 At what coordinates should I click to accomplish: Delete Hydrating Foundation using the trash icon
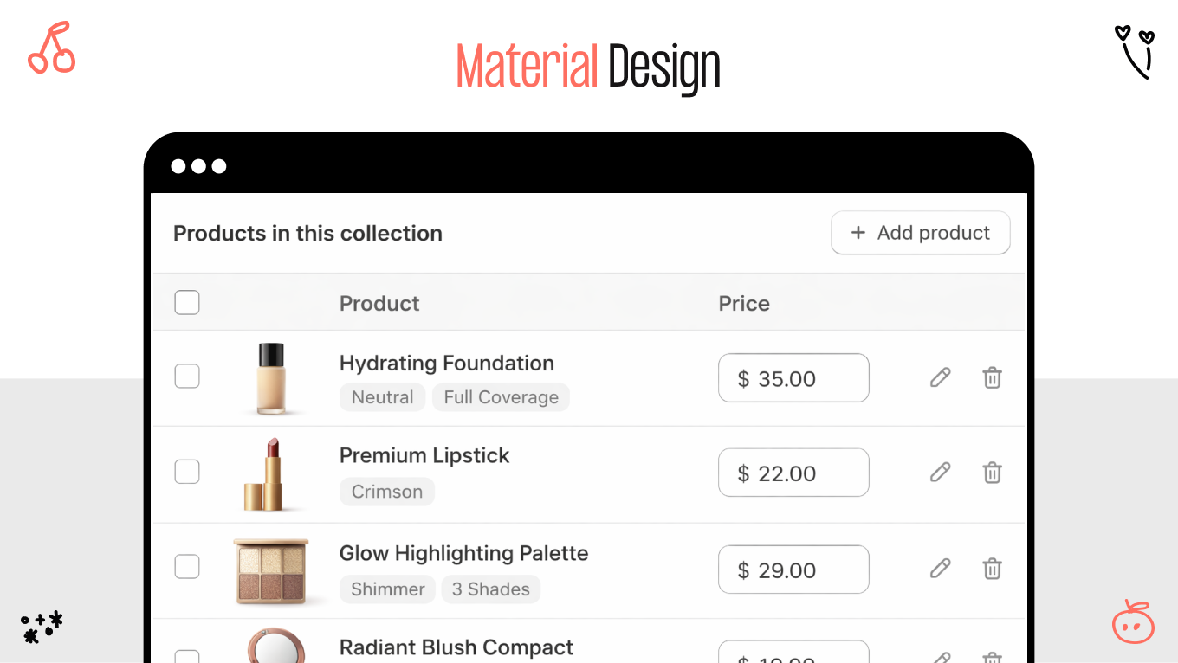(x=992, y=377)
